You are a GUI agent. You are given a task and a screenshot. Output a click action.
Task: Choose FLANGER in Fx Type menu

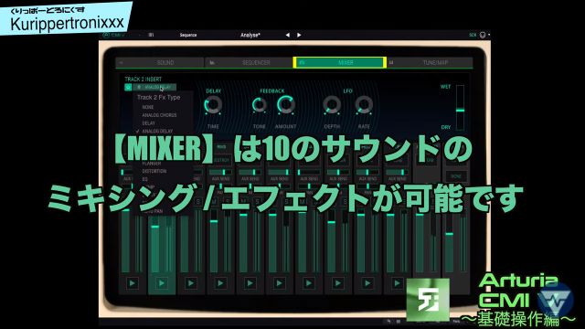[152, 164]
